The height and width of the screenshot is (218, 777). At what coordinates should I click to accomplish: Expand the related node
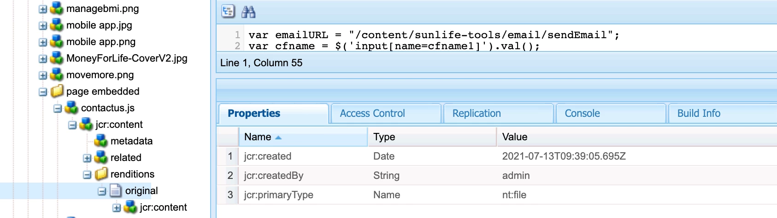[x=87, y=158]
